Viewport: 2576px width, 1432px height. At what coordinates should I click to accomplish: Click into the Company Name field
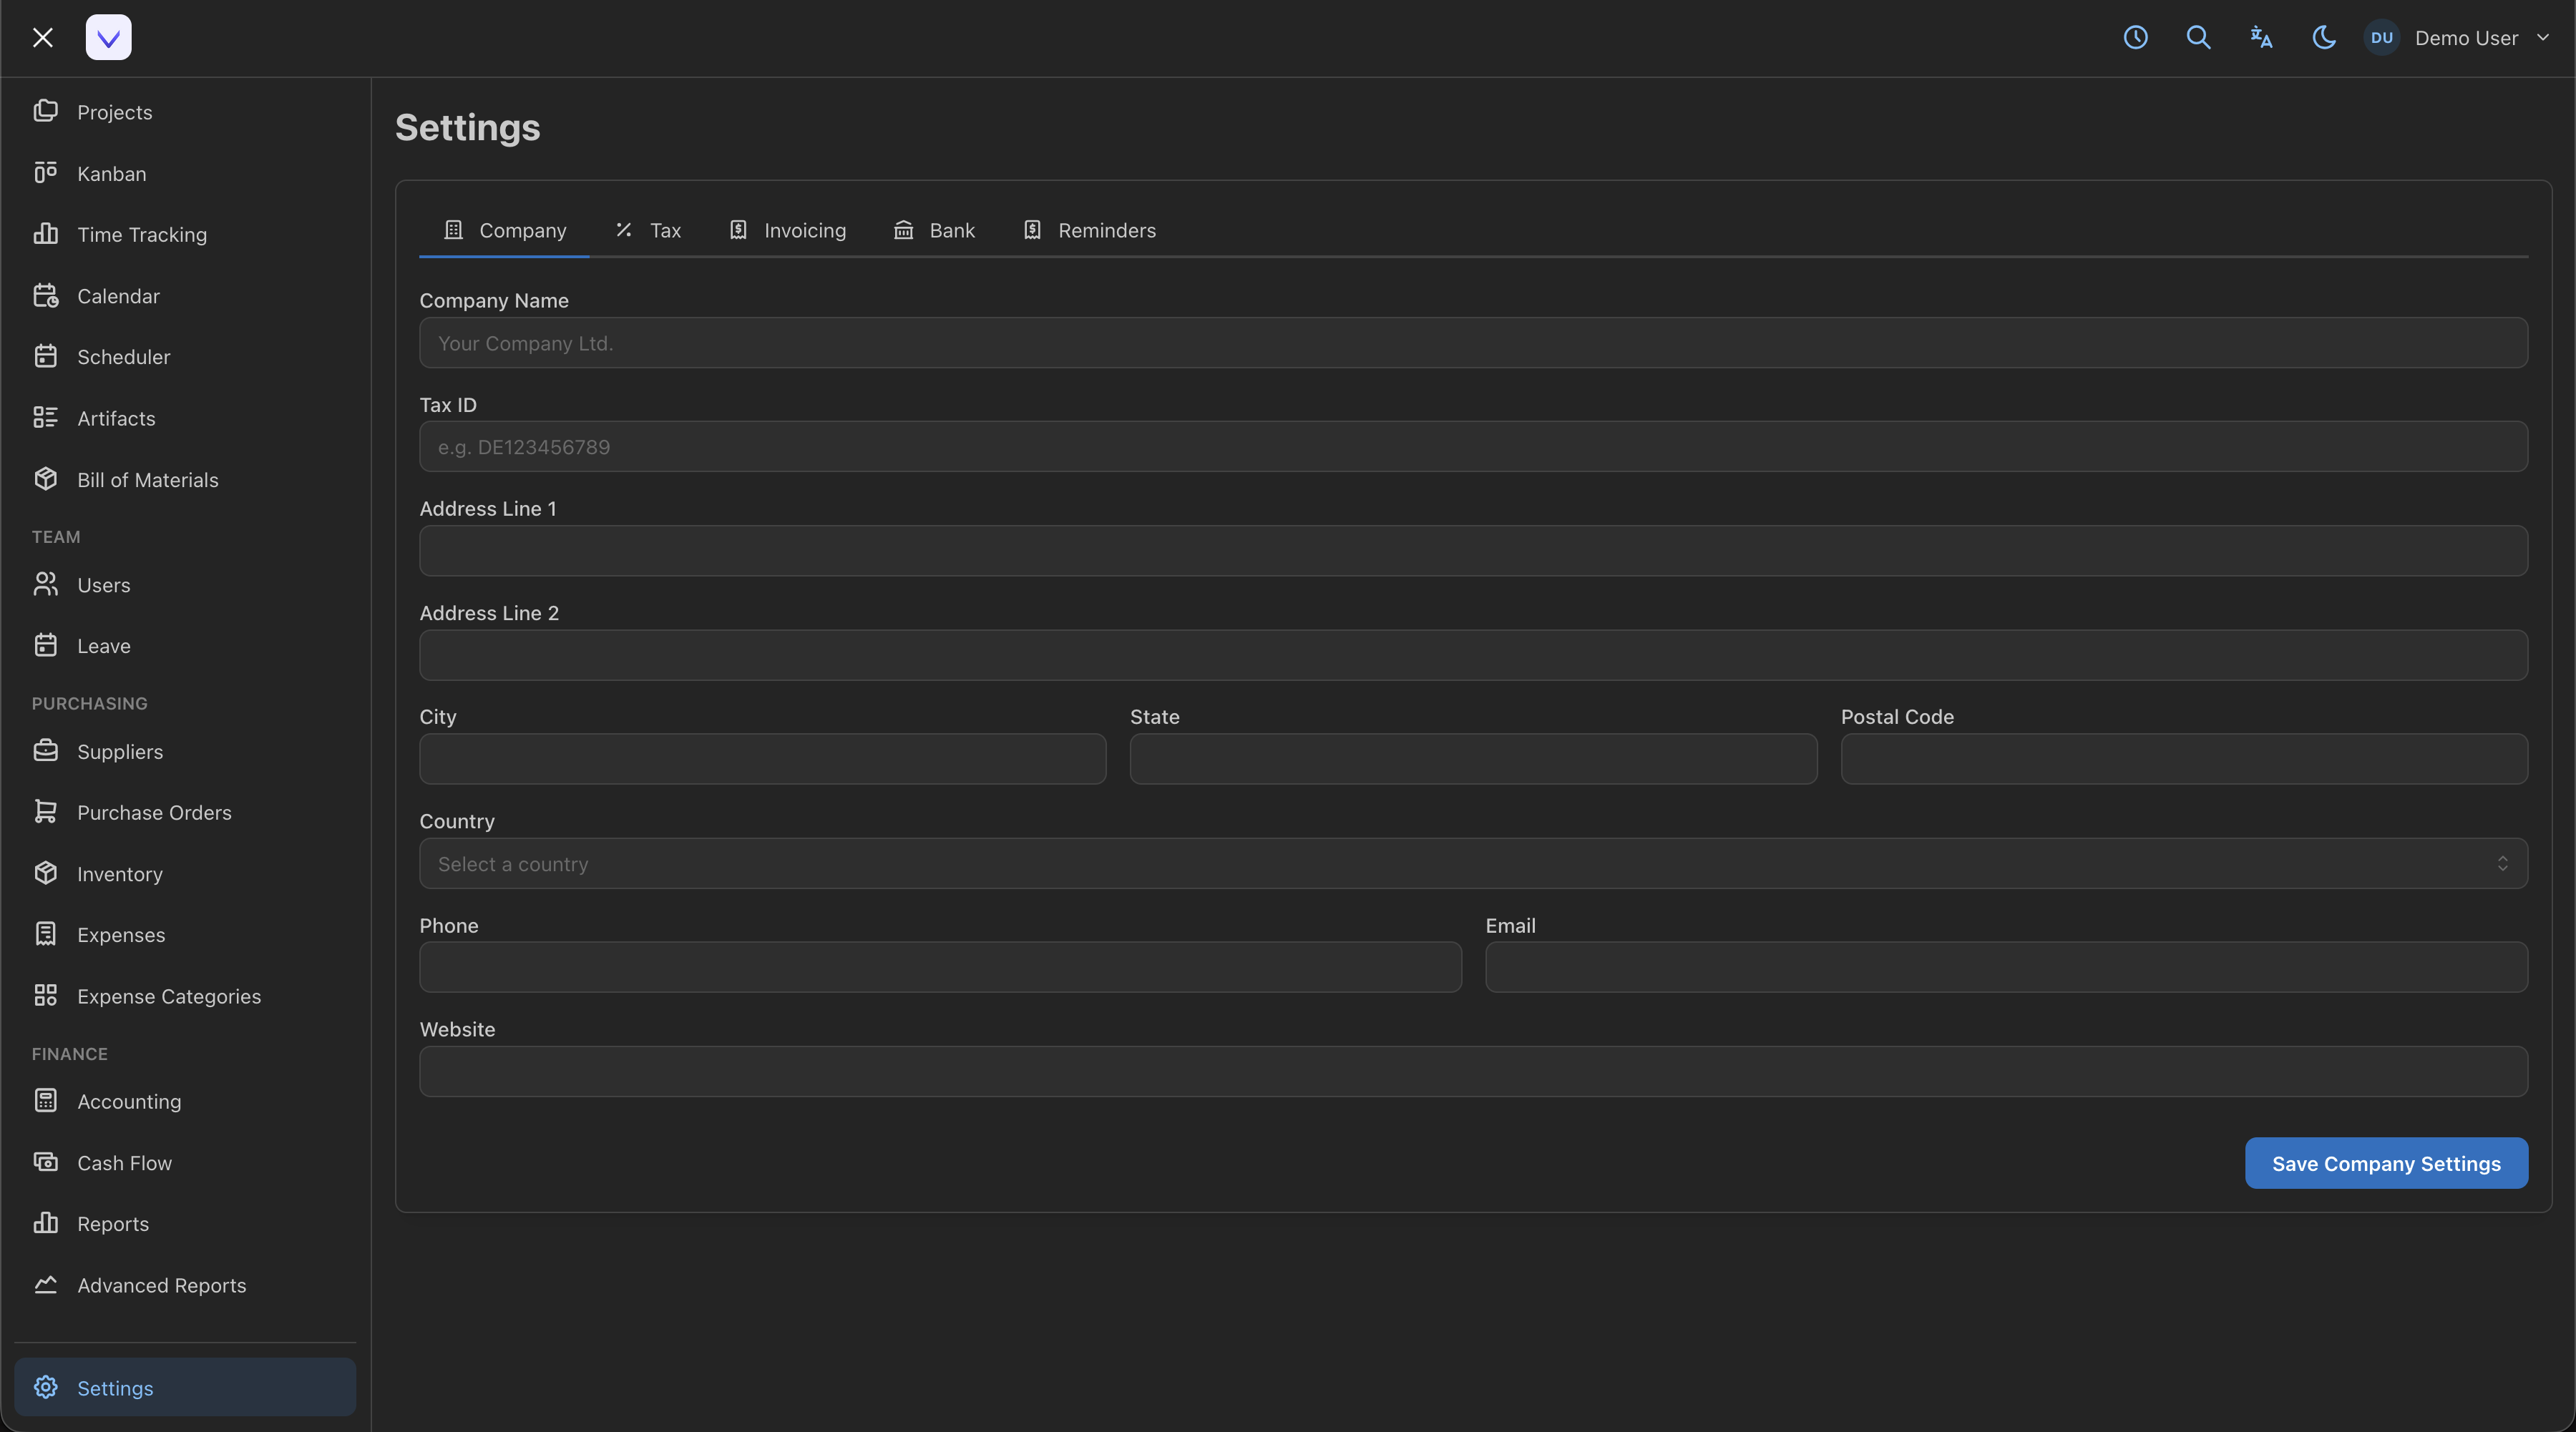1472,343
